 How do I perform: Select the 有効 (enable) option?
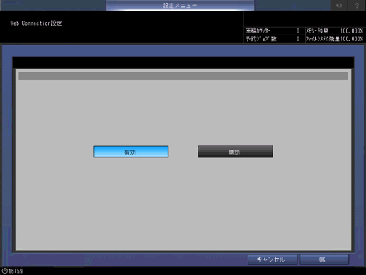point(131,152)
